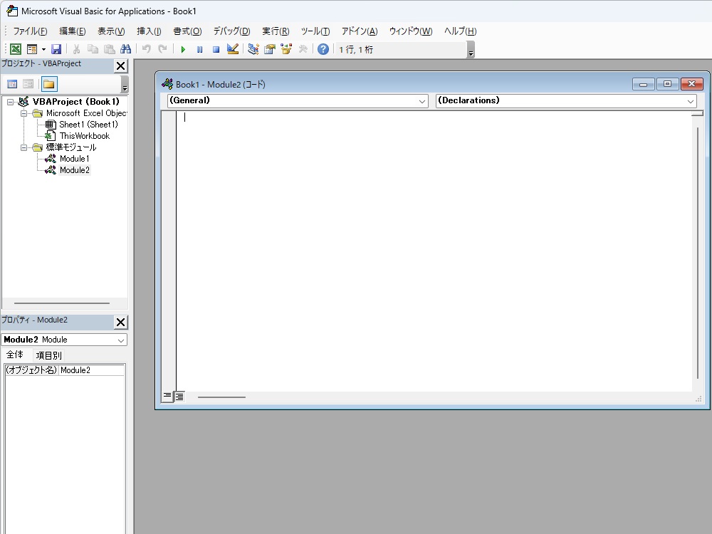
Task: Click the Save Book1 floppy disk icon
Action: [56, 49]
